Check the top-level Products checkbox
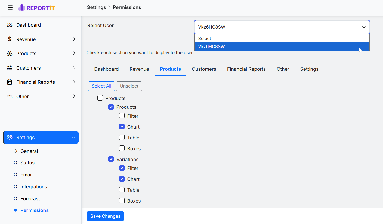The width and height of the screenshot is (383, 224). pos(100,98)
